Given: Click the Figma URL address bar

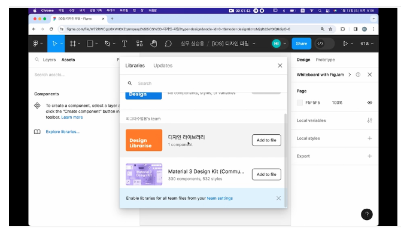Looking at the screenshot, I should coord(178,29).
